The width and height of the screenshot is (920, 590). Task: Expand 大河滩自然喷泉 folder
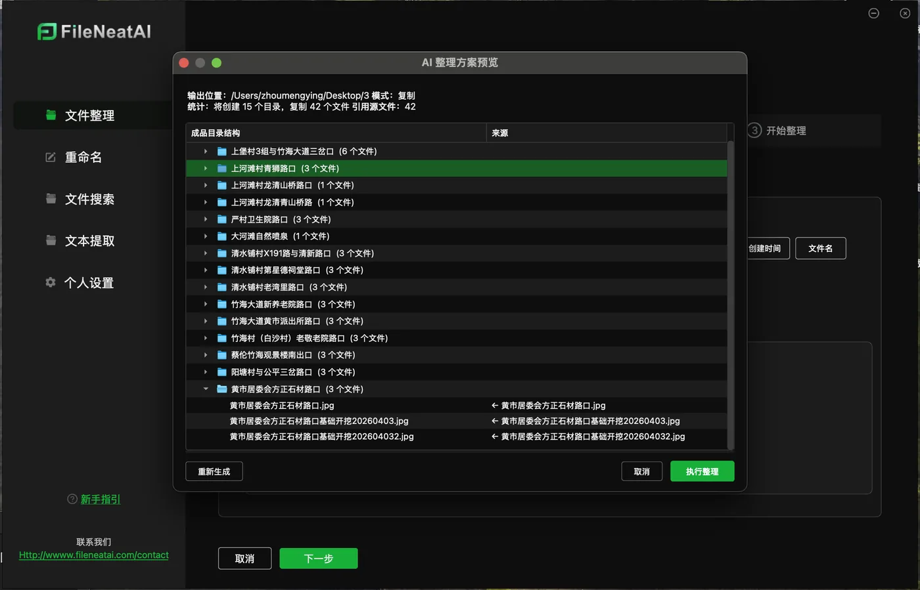206,236
